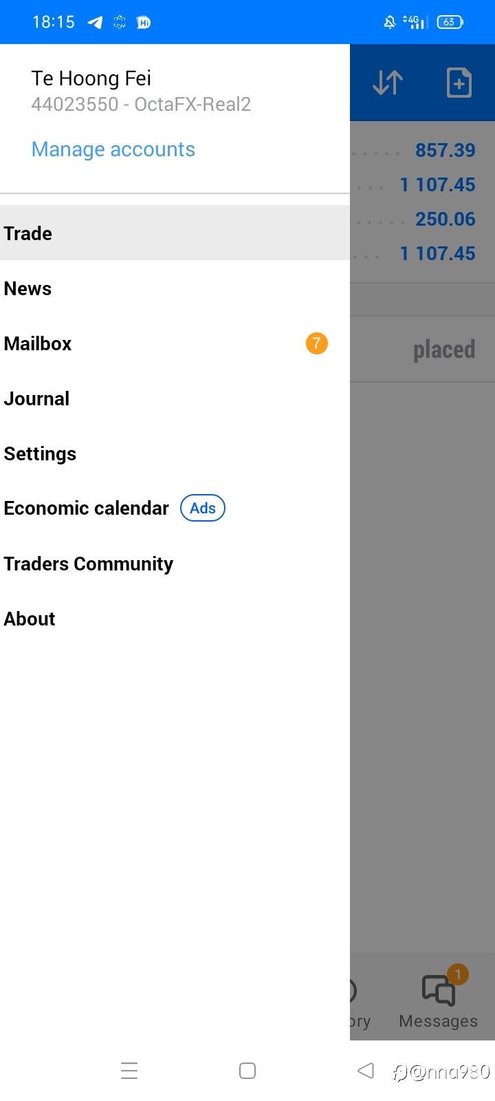Tap the Android recent apps lines icon

[x=129, y=1071]
